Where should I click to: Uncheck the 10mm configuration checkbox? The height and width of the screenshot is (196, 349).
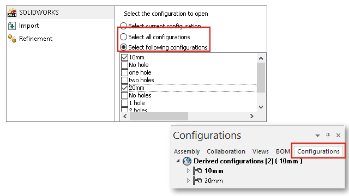pyautogui.click(x=124, y=57)
